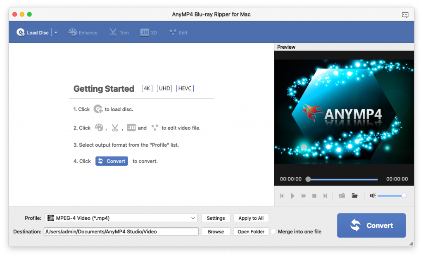Open the Enhance tool

click(x=83, y=33)
